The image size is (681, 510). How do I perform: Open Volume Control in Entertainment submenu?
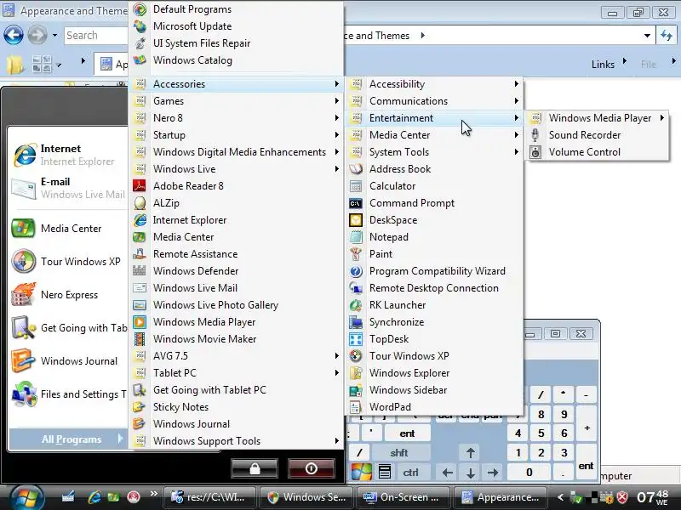pyautogui.click(x=598, y=152)
